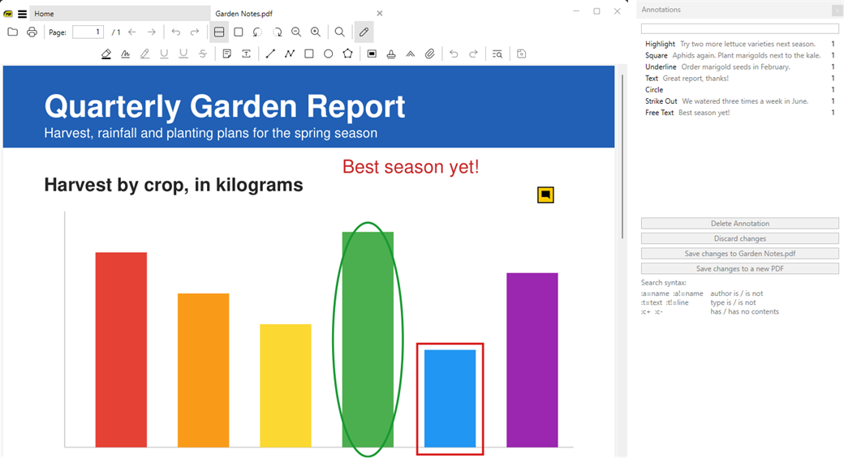Select the redaction tool icon
844x458 pixels.
(x=372, y=54)
